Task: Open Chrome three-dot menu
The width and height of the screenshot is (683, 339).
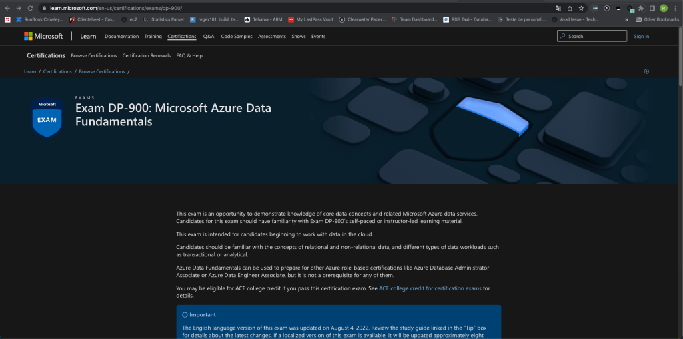Action: point(675,8)
